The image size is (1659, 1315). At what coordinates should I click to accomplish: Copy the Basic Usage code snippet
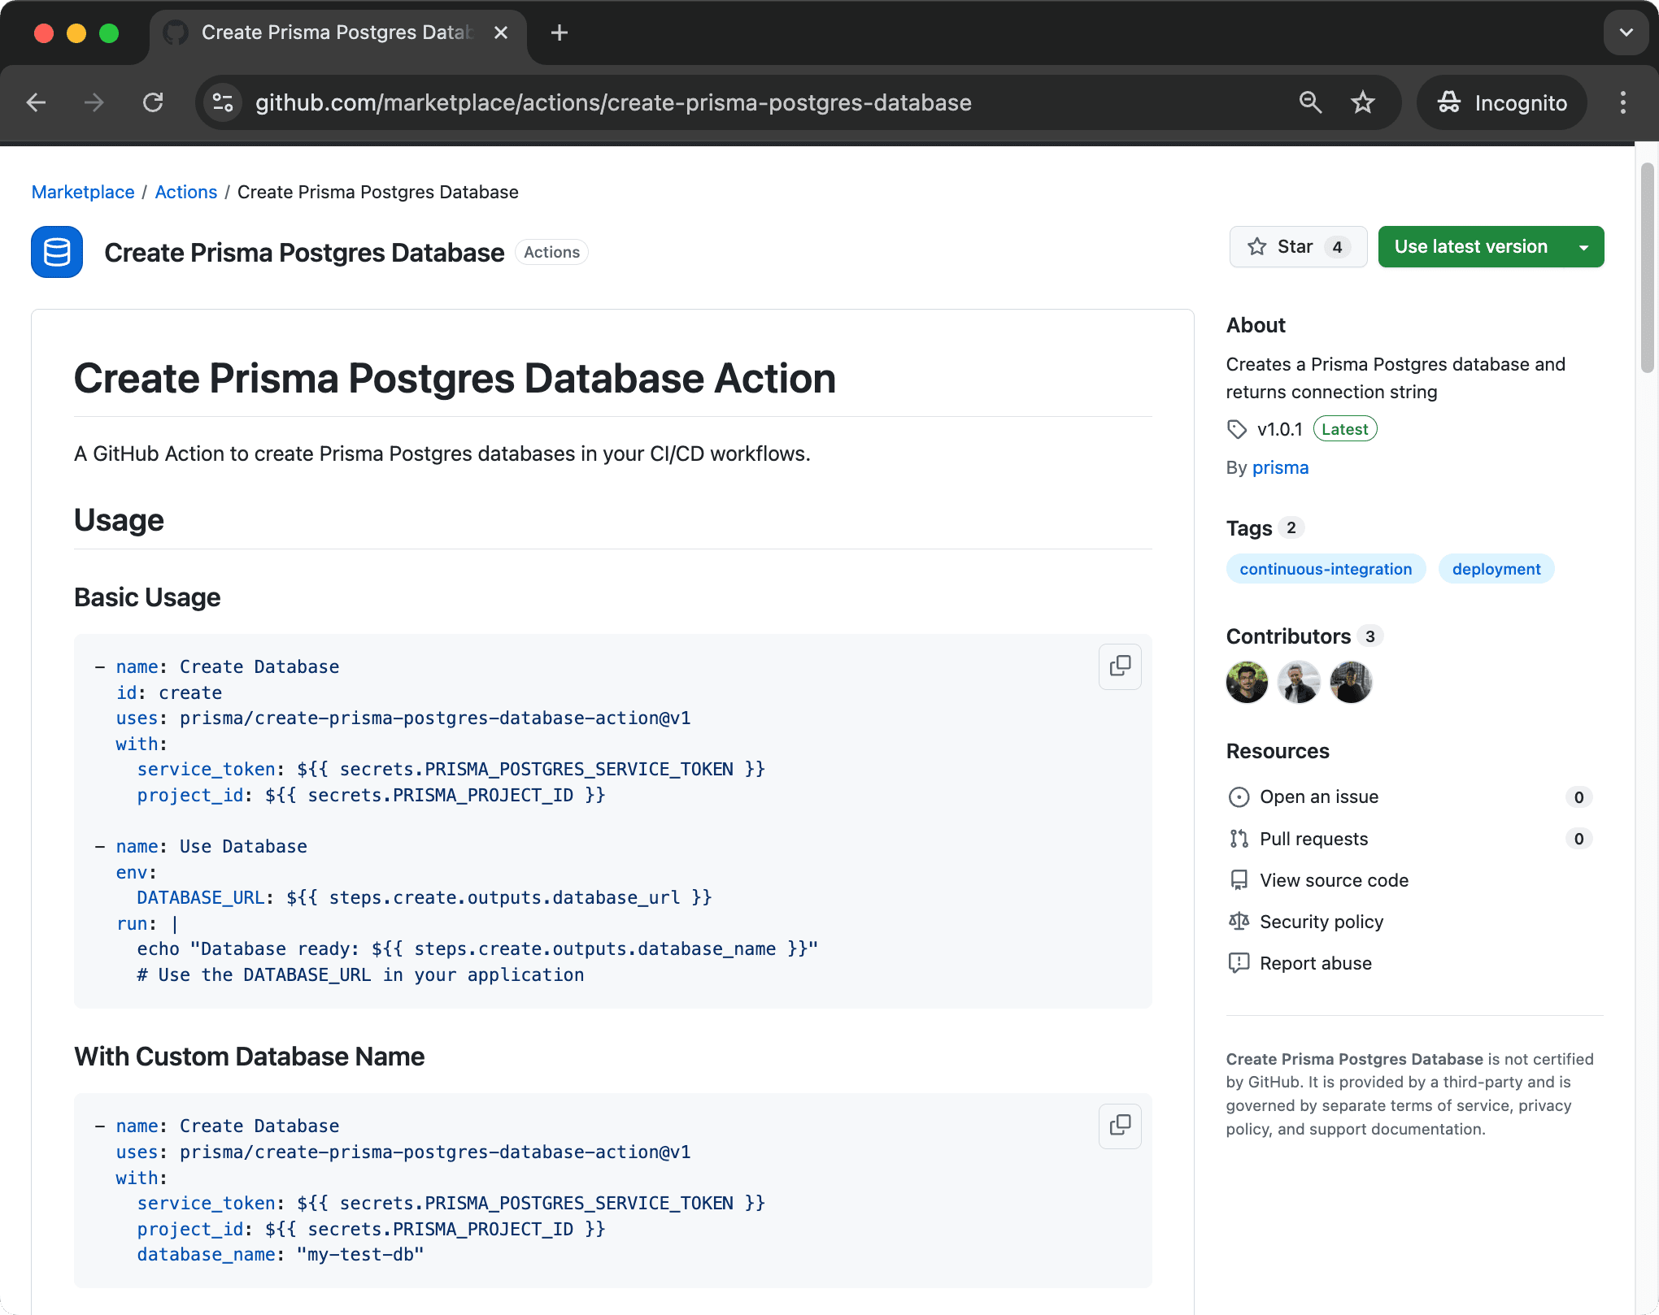click(1120, 666)
